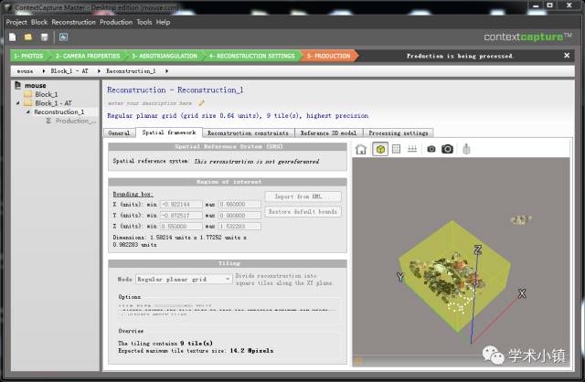Open the job monitoring toolbar icon

coord(63,37)
